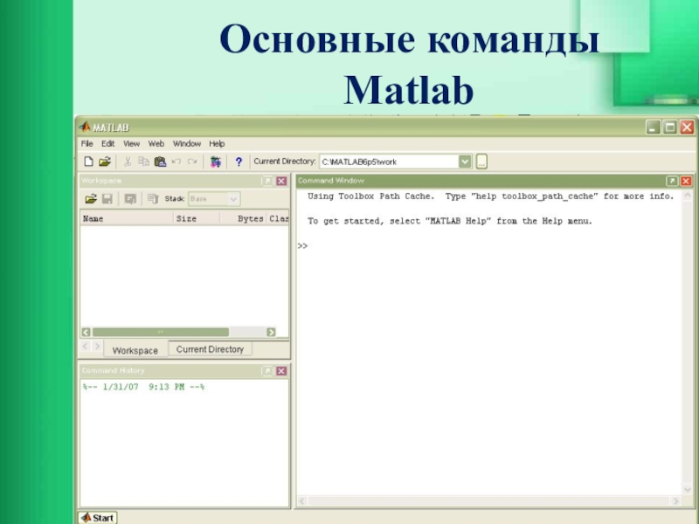Close the MATLAB window
The width and height of the screenshot is (699, 524).
point(687,128)
